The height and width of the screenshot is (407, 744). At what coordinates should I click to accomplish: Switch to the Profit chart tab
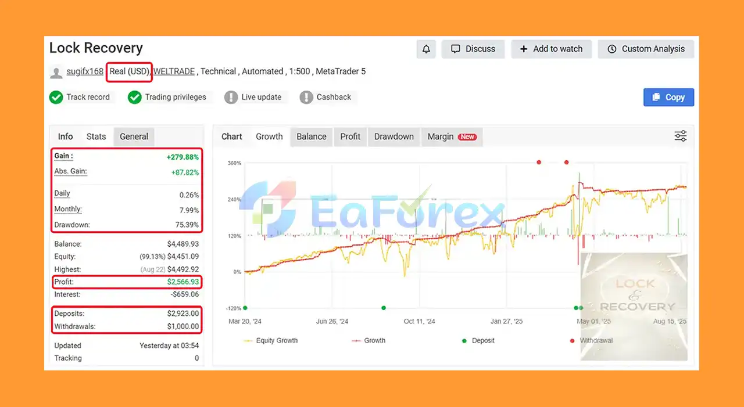[350, 136]
